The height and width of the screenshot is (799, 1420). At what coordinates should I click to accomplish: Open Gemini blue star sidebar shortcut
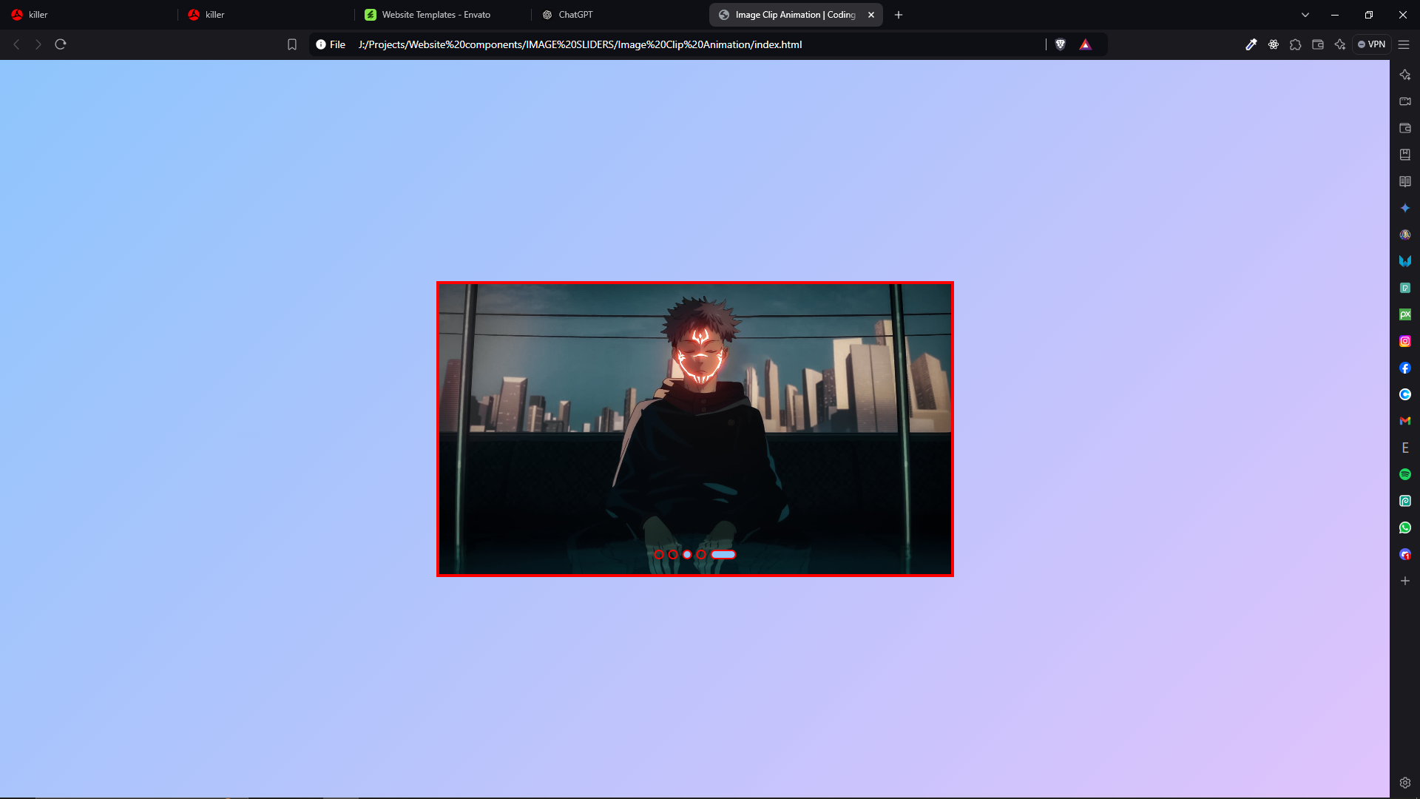click(x=1405, y=208)
